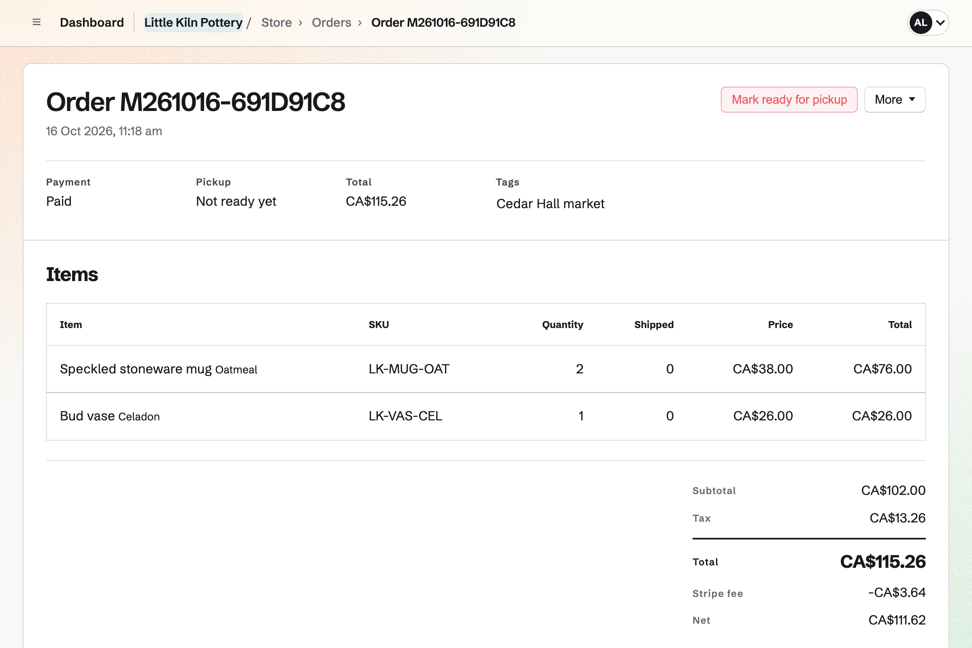Open the hamburger navigation menu

(x=36, y=22)
